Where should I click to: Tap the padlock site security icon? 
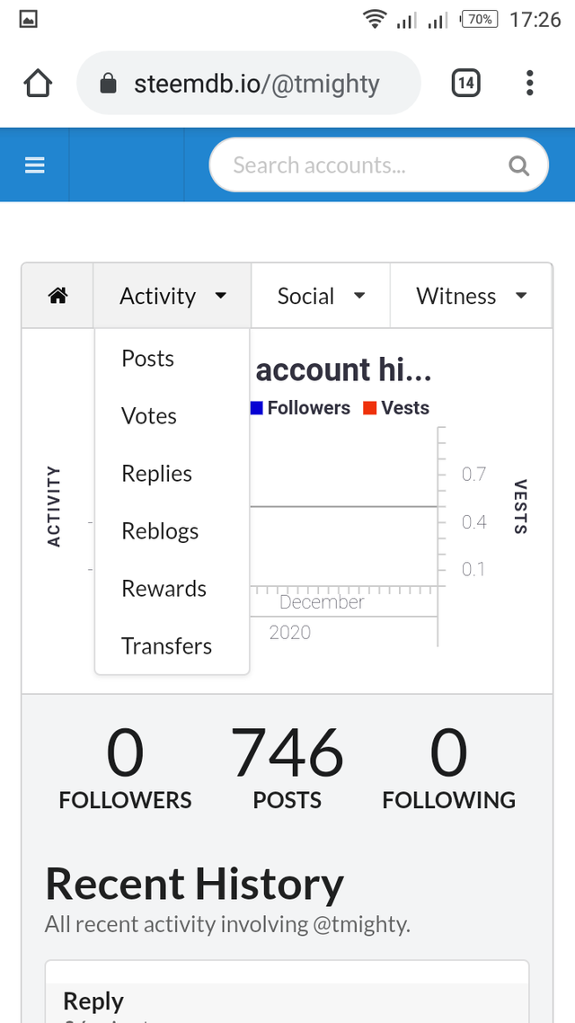(108, 85)
